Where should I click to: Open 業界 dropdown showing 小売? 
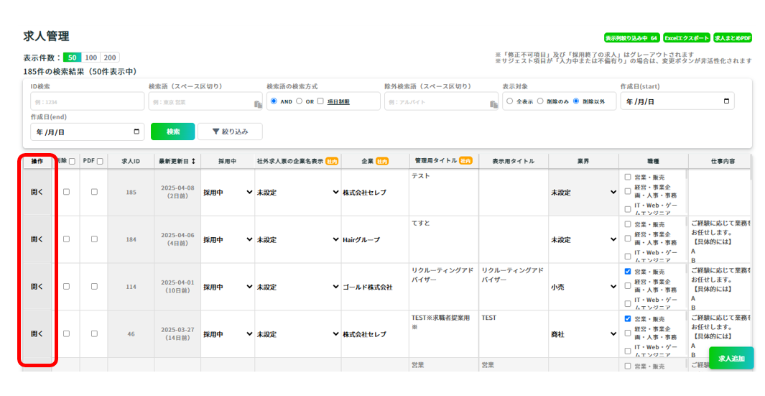(583, 287)
